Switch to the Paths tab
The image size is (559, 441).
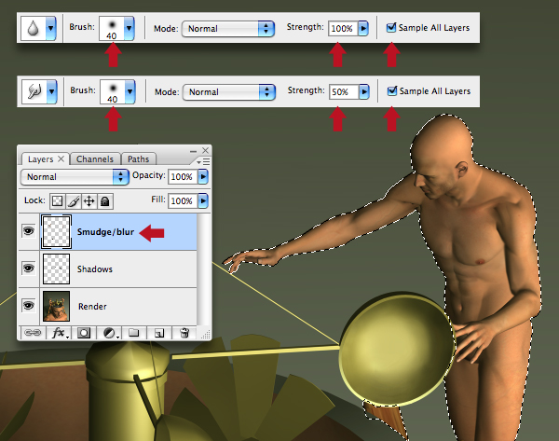pos(138,159)
